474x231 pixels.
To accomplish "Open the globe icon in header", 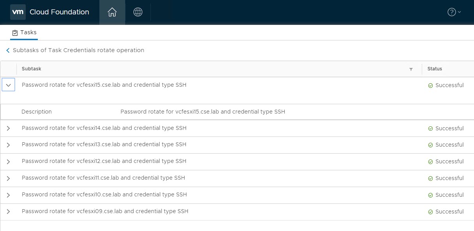I will click(138, 12).
